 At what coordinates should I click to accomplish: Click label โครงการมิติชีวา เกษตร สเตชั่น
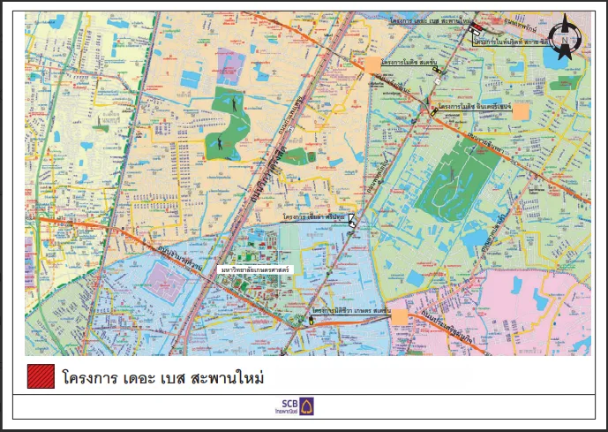(x=351, y=311)
